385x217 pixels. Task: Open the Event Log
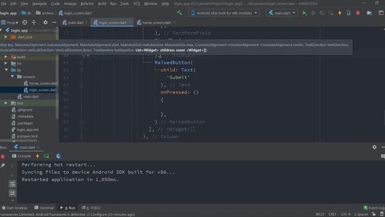click(374, 208)
